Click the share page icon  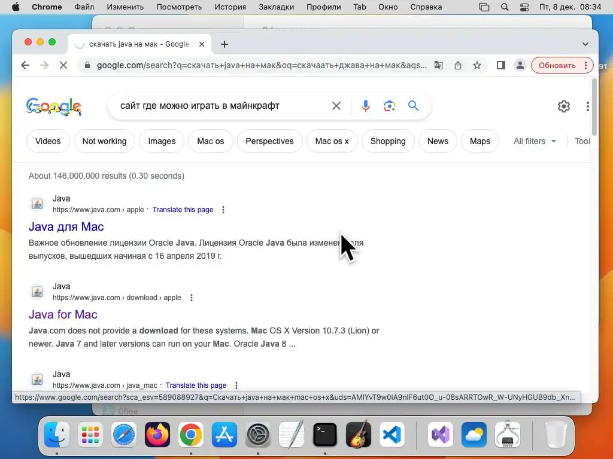(458, 65)
